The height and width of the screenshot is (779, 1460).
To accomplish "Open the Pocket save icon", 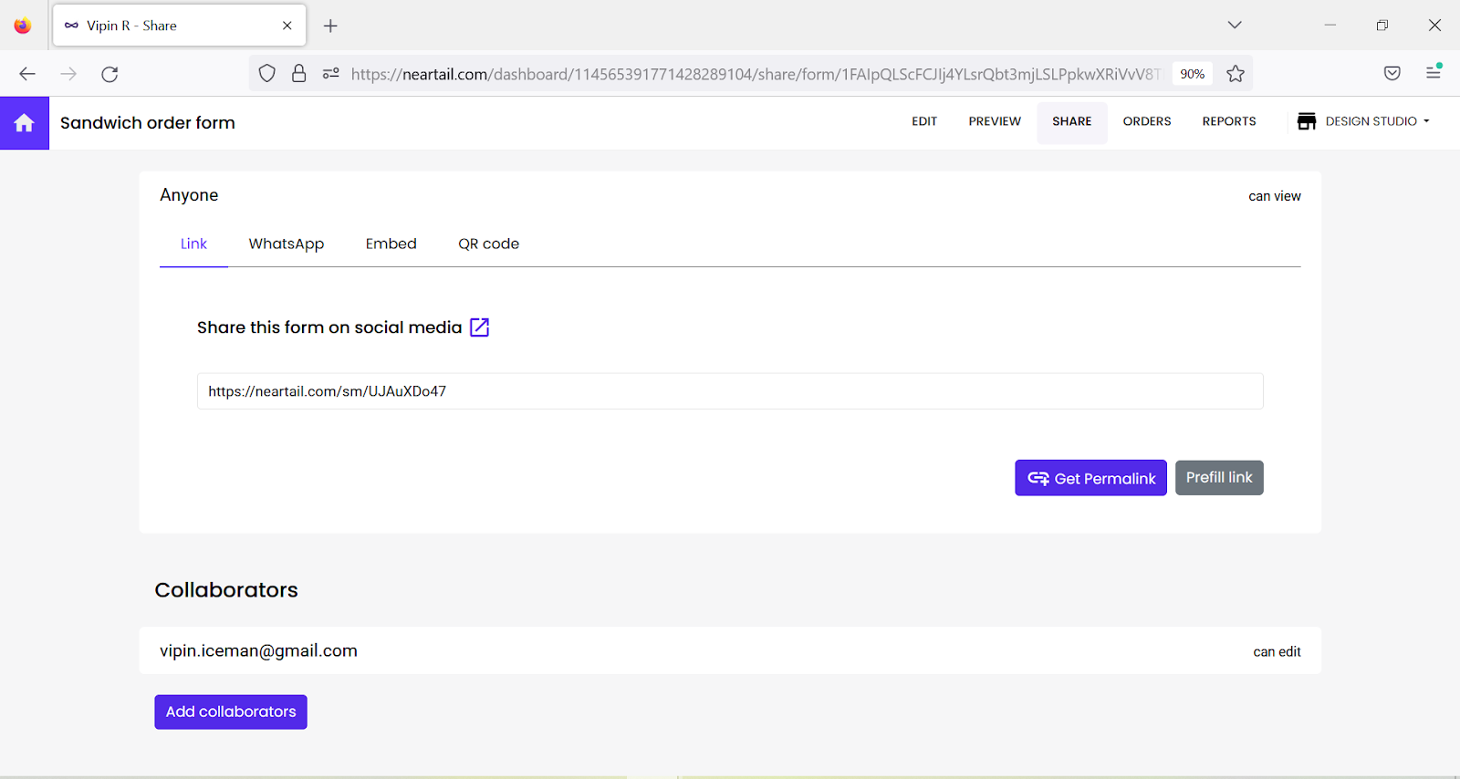I will tap(1392, 74).
